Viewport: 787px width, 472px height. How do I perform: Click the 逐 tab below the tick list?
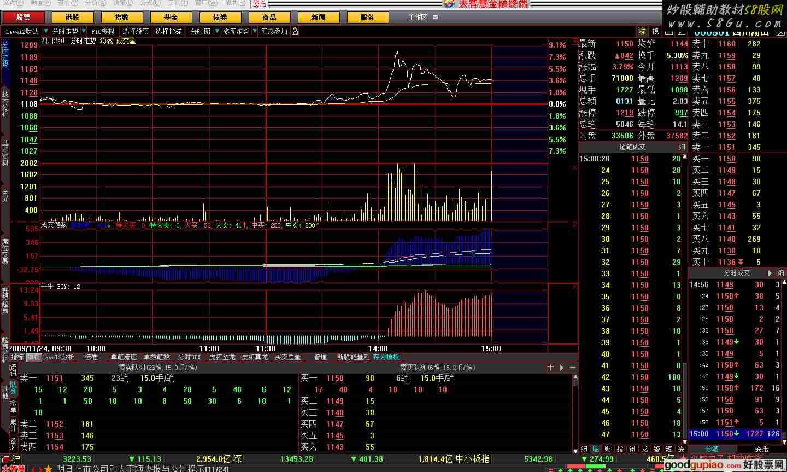(596, 449)
